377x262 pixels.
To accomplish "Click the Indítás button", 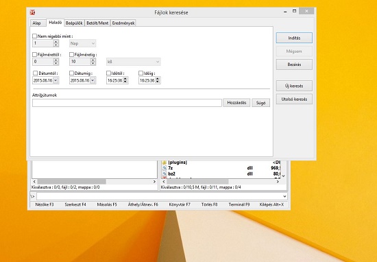I will [x=294, y=38].
